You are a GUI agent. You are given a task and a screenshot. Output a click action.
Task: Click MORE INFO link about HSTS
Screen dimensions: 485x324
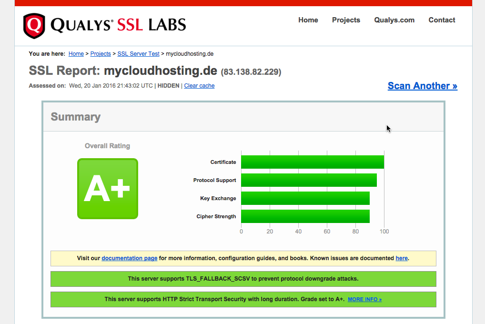tap(364, 299)
